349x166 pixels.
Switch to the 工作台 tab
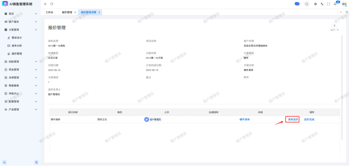(49, 12)
